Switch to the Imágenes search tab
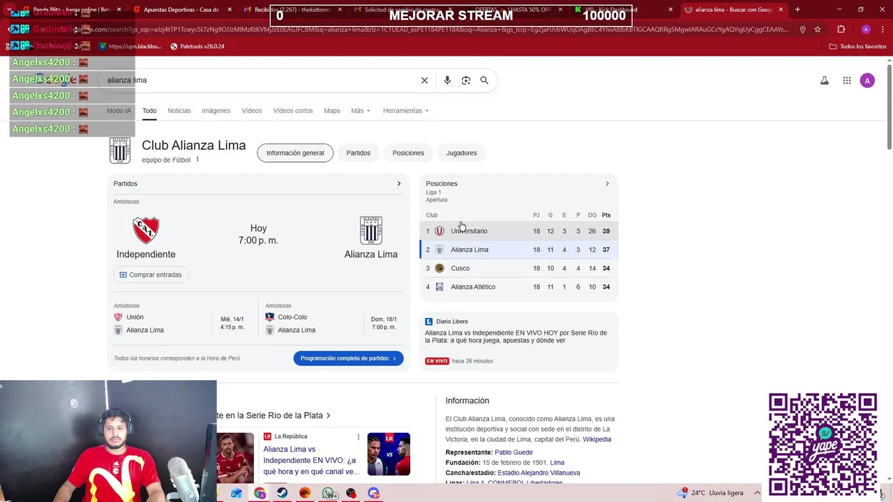 pyautogui.click(x=216, y=111)
